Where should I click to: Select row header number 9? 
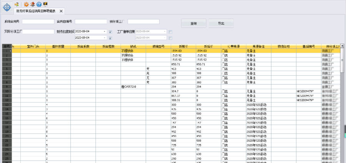(x=7, y=86)
